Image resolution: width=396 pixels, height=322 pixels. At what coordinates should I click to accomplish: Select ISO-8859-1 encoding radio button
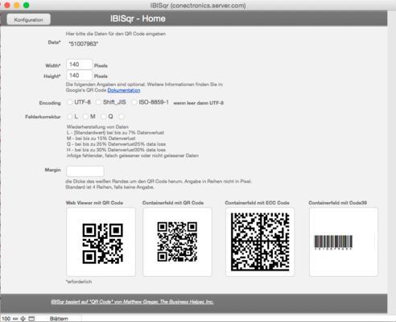point(134,102)
